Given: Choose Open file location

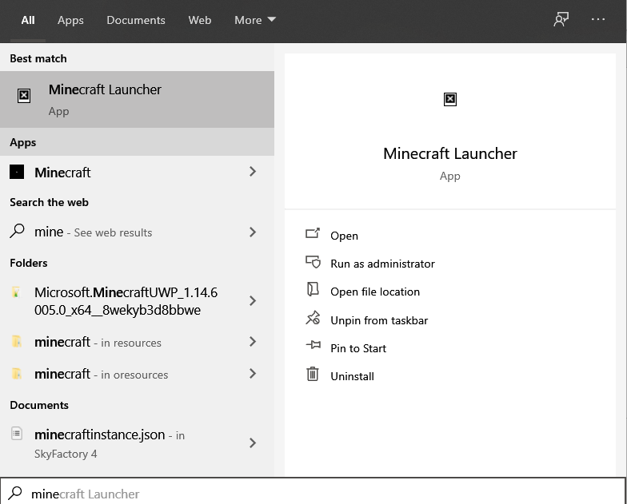Looking at the screenshot, I should pos(375,292).
